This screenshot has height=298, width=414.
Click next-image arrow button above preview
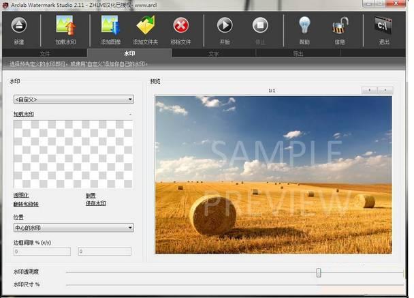385,91
